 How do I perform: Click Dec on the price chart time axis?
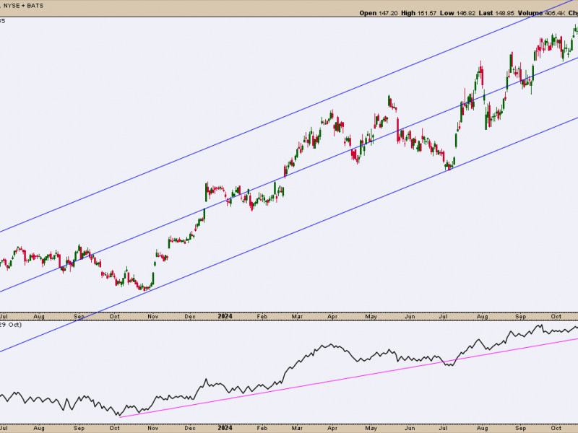coord(190,316)
